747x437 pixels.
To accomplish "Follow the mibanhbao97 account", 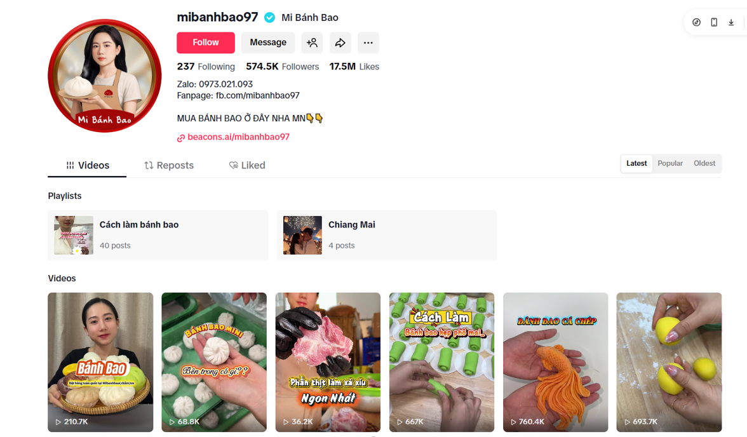I will tap(206, 43).
